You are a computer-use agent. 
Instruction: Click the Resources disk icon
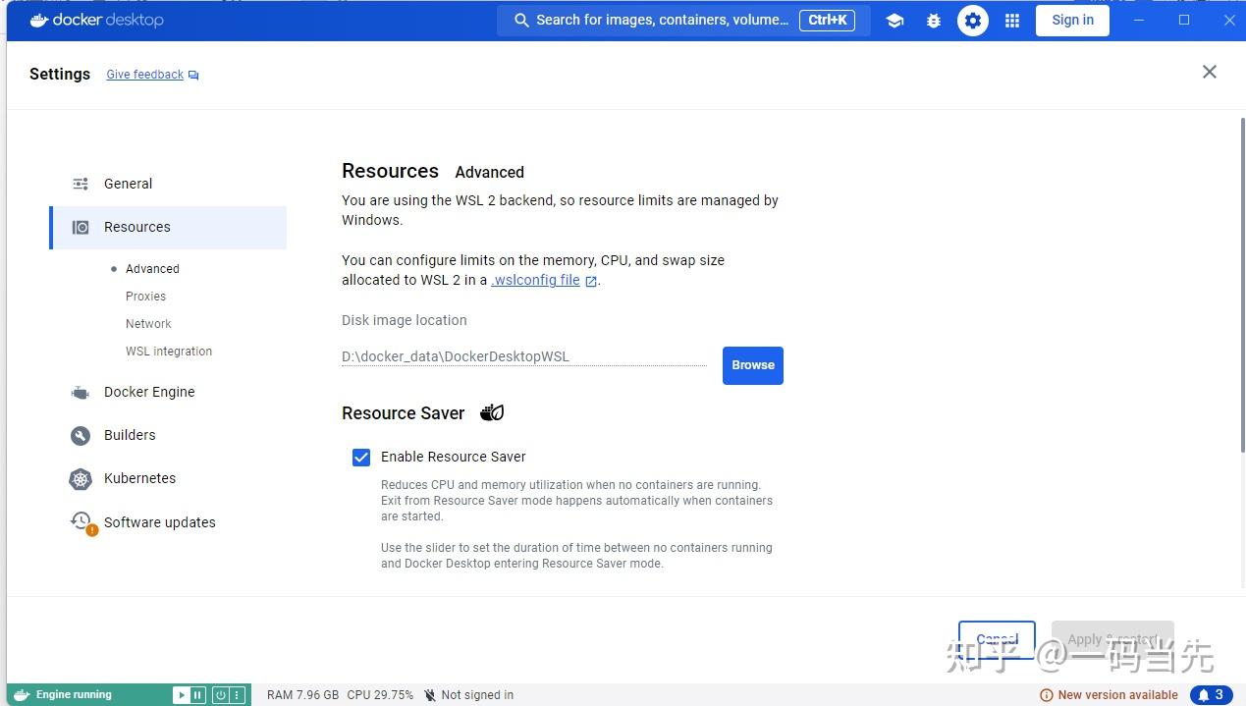coord(81,227)
